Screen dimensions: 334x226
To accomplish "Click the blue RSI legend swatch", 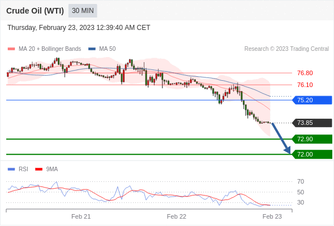I will [x=11, y=169].
